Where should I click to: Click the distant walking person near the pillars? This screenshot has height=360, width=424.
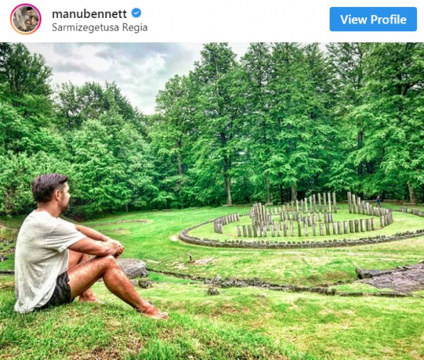pos(379,201)
